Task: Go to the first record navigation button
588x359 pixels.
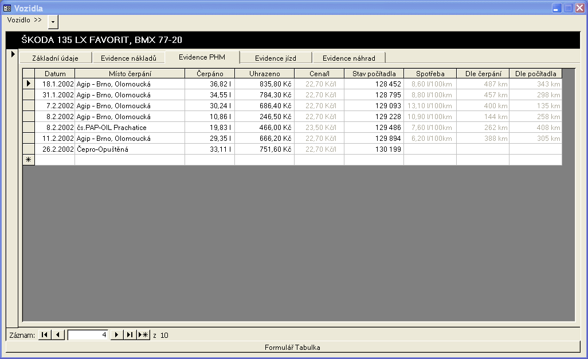Action: [44, 335]
